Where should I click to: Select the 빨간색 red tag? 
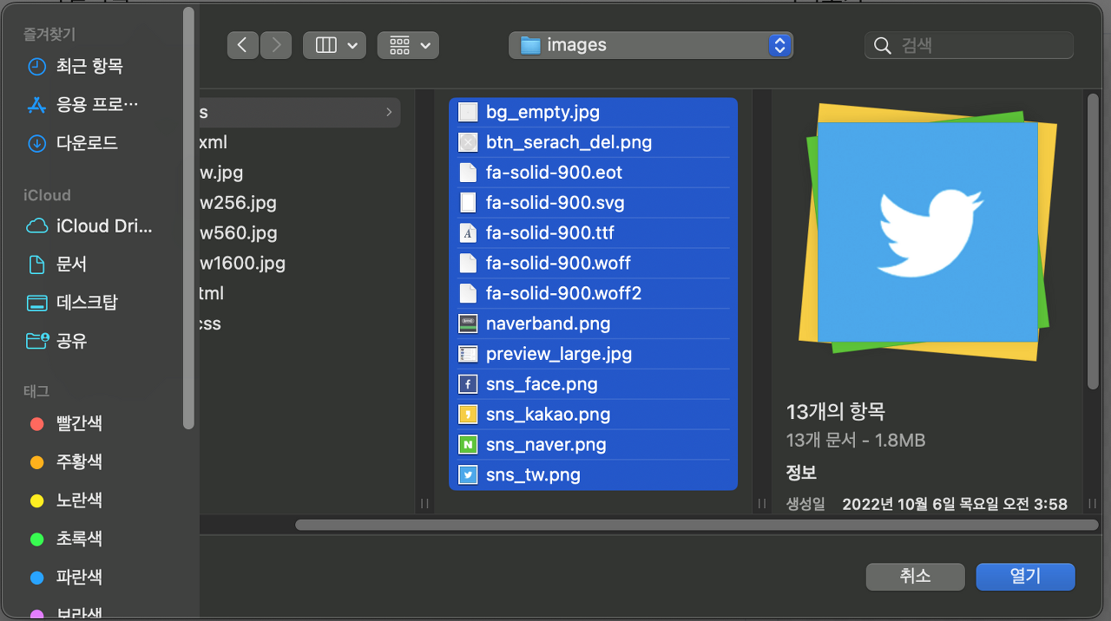(79, 424)
